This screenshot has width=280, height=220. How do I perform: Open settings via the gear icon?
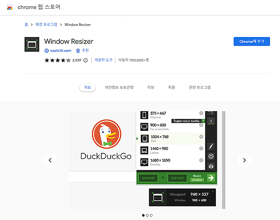(211, 156)
